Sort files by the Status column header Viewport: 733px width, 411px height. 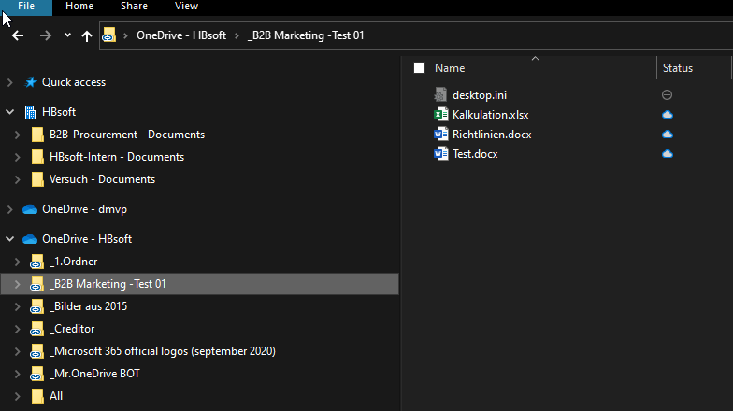click(x=678, y=68)
